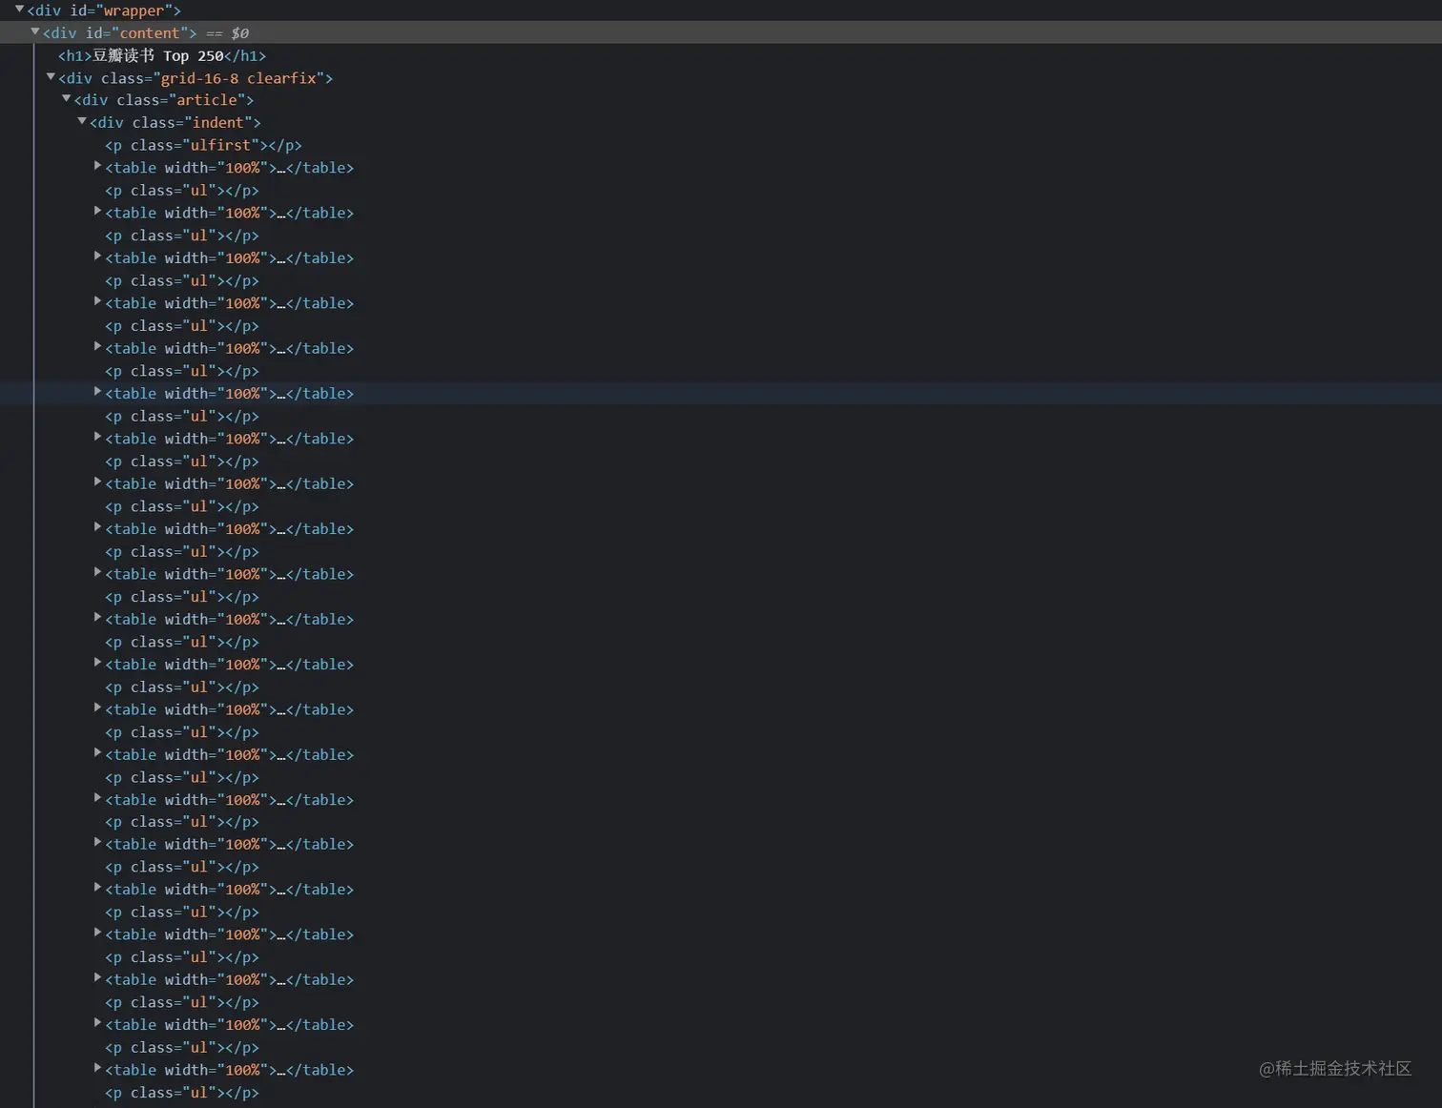This screenshot has width=1442, height=1108.
Task: Collapse the div class="article" arrow
Action: (67, 99)
